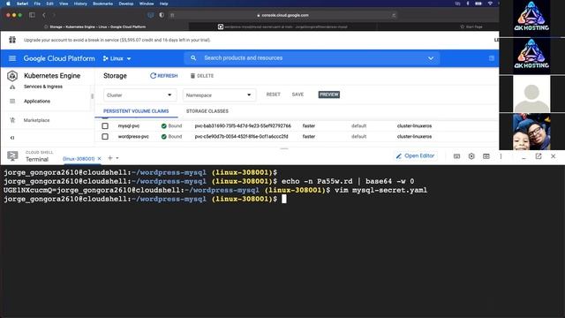Click the Delete button
Viewport: 565px width, 318px height.
tap(202, 76)
